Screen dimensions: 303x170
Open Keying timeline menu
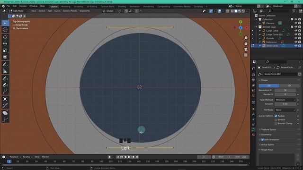(x=27, y=157)
